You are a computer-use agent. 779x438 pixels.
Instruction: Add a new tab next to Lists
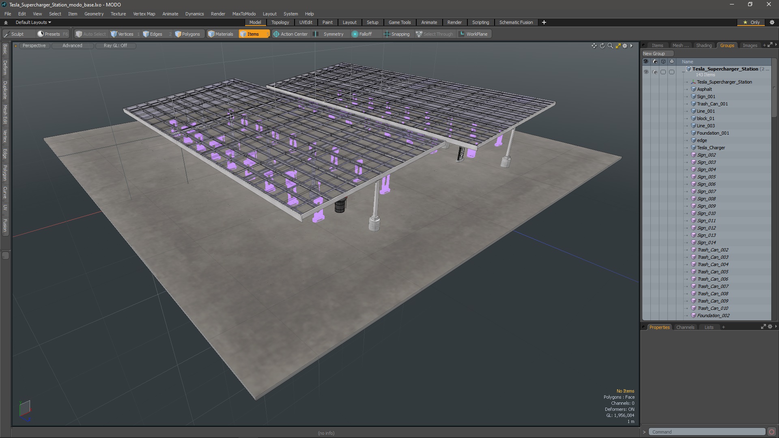click(x=723, y=327)
